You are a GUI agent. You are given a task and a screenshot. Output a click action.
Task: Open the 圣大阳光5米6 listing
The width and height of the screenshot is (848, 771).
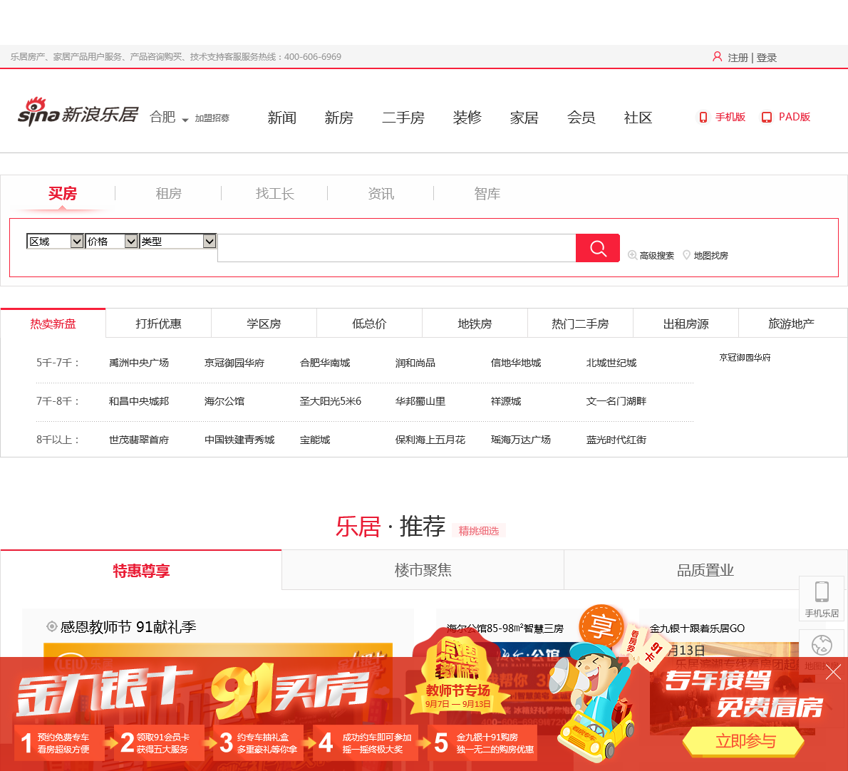point(331,401)
